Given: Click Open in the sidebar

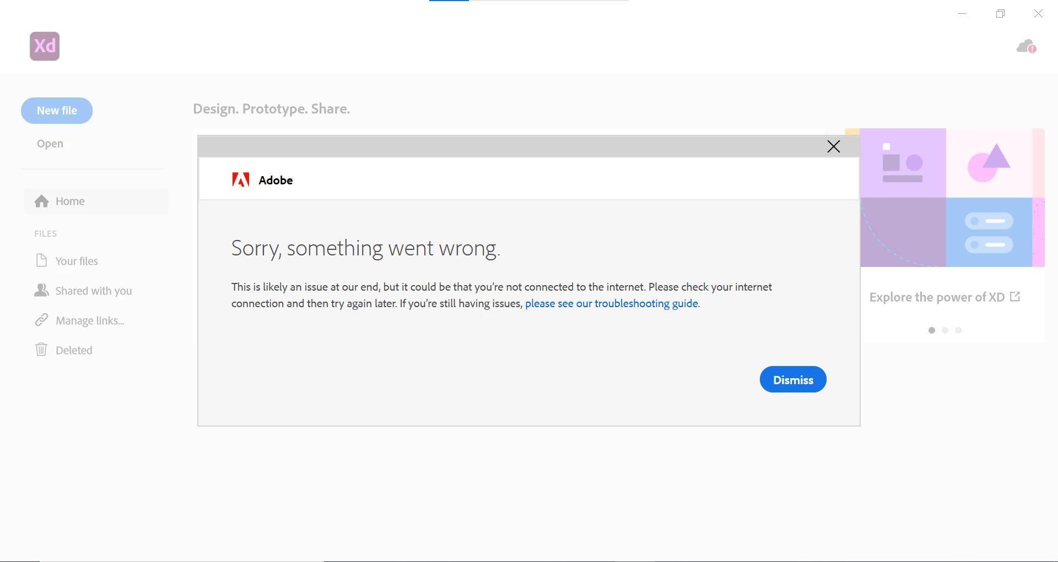Looking at the screenshot, I should 50,144.
